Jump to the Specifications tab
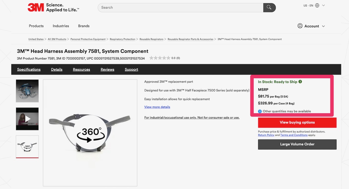The image size is (349, 189). [29, 69]
